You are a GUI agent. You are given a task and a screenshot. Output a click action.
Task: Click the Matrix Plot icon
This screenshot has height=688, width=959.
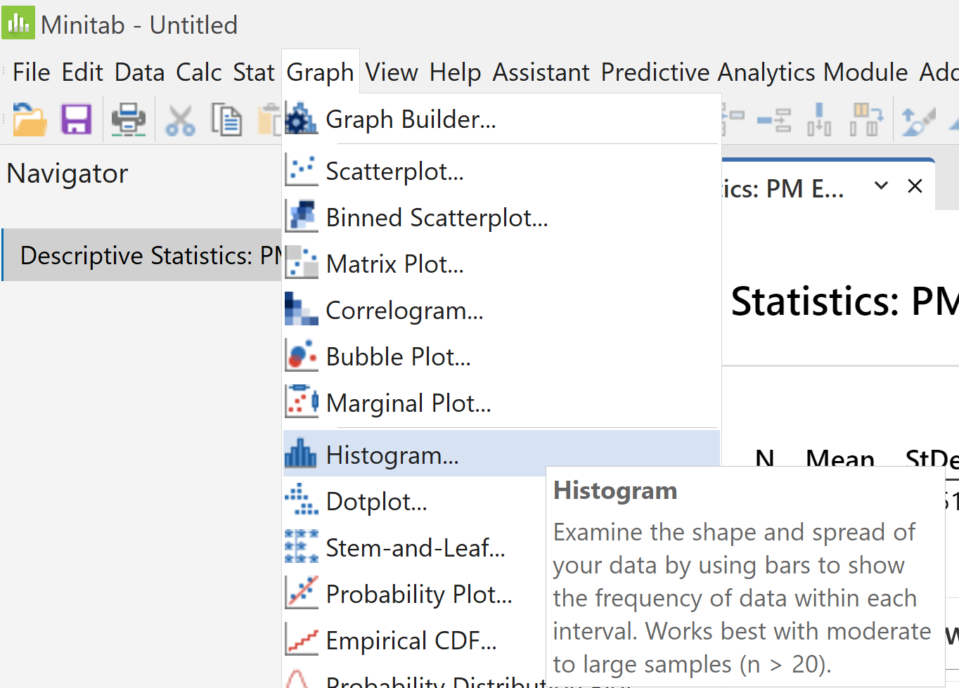[302, 264]
